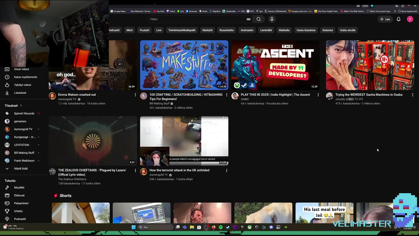Select the Animaatio filter chip

(x=247, y=30)
